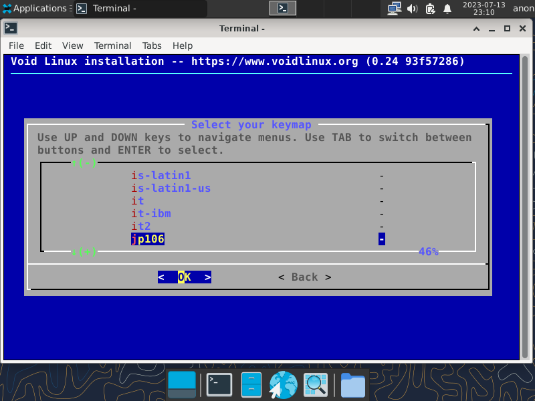
Task: Click the down arrow scroll indicator in list
Action: pyautogui.click(x=84, y=252)
